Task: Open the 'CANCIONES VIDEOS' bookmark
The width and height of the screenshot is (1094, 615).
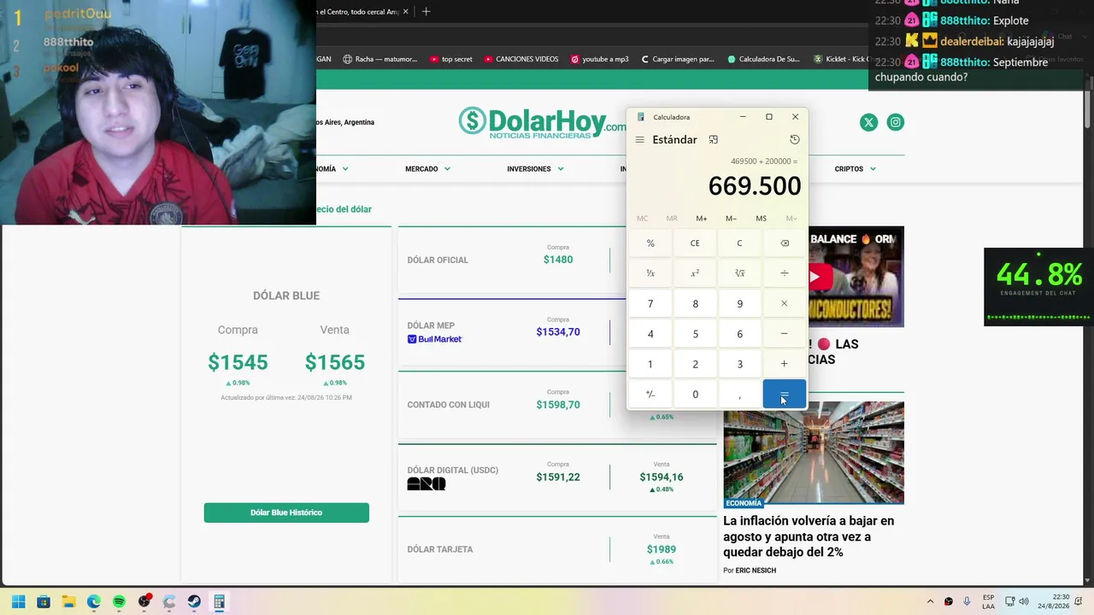Action: click(521, 59)
